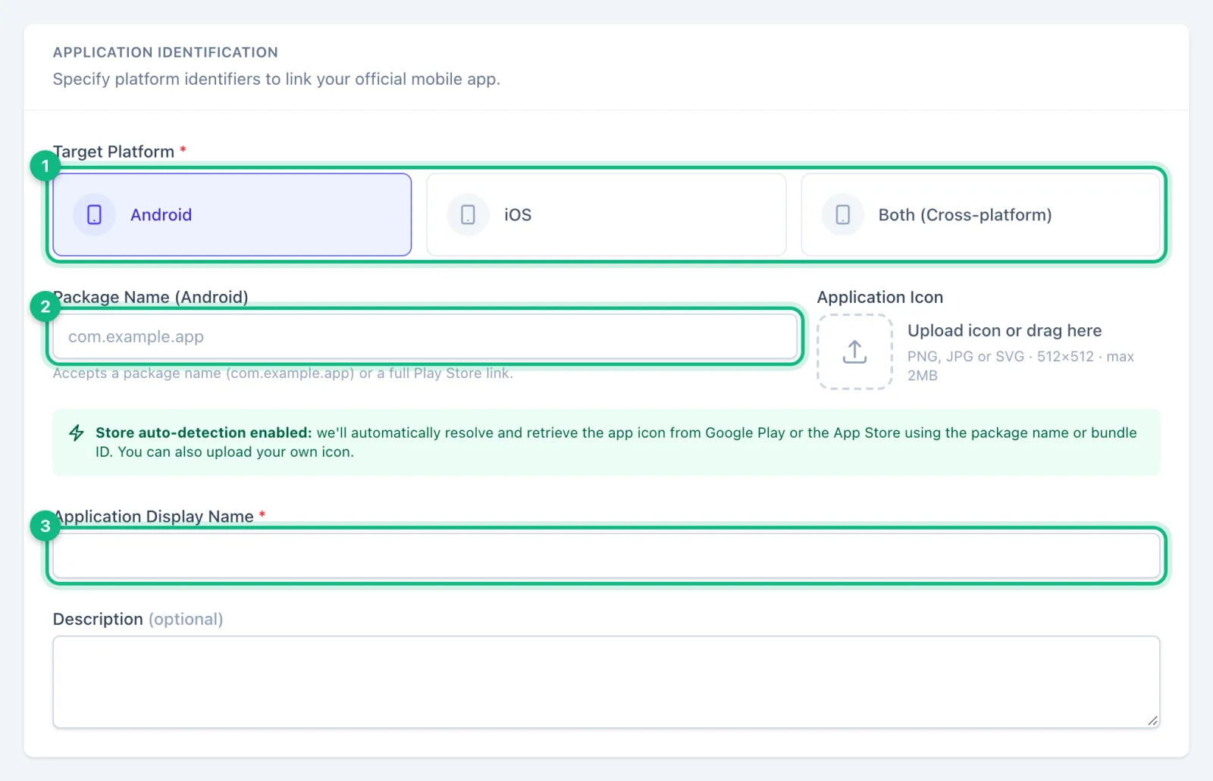Image resolution: width=1213 pixels, height=781 pixels.
Task: Select the Android platform option
Action: (x=232, y=214)
